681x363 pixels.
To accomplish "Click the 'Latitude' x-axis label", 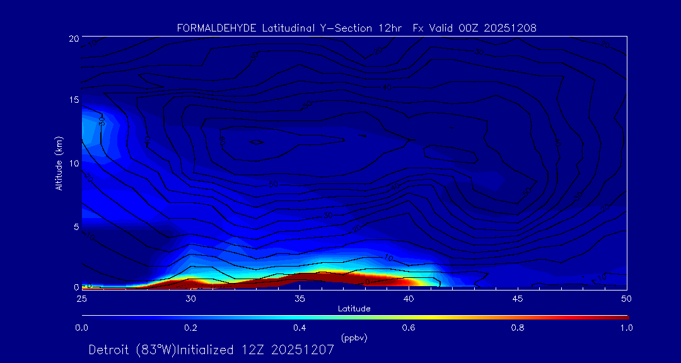I will click(354, 309).
